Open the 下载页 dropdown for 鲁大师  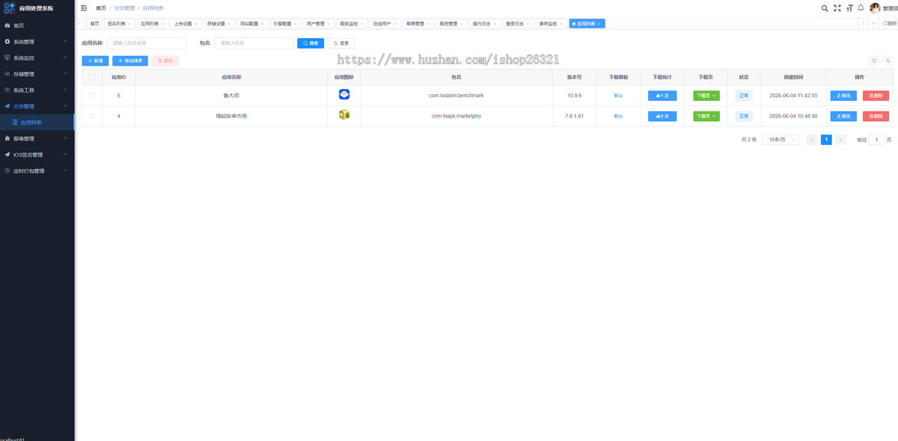point(706,96)
